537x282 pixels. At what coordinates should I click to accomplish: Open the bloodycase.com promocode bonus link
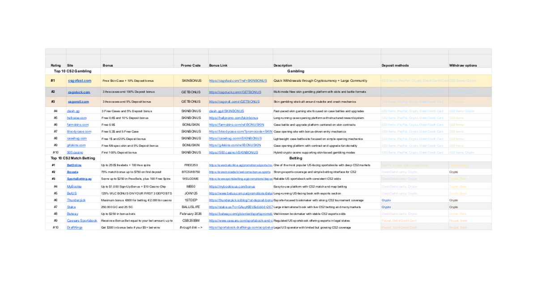pos(241,132)
